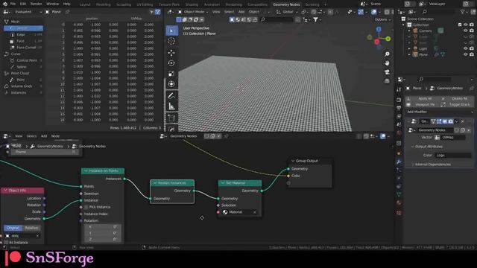Collapse the Set Material node
Image resolution: width=477 pixels, height=268 pixels.
[x=223, y=183]
